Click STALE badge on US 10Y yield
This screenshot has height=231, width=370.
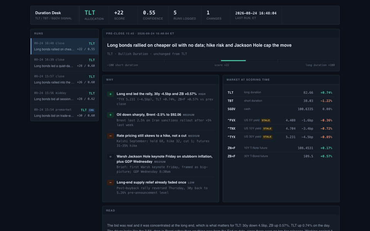click(x=267, y=129)
